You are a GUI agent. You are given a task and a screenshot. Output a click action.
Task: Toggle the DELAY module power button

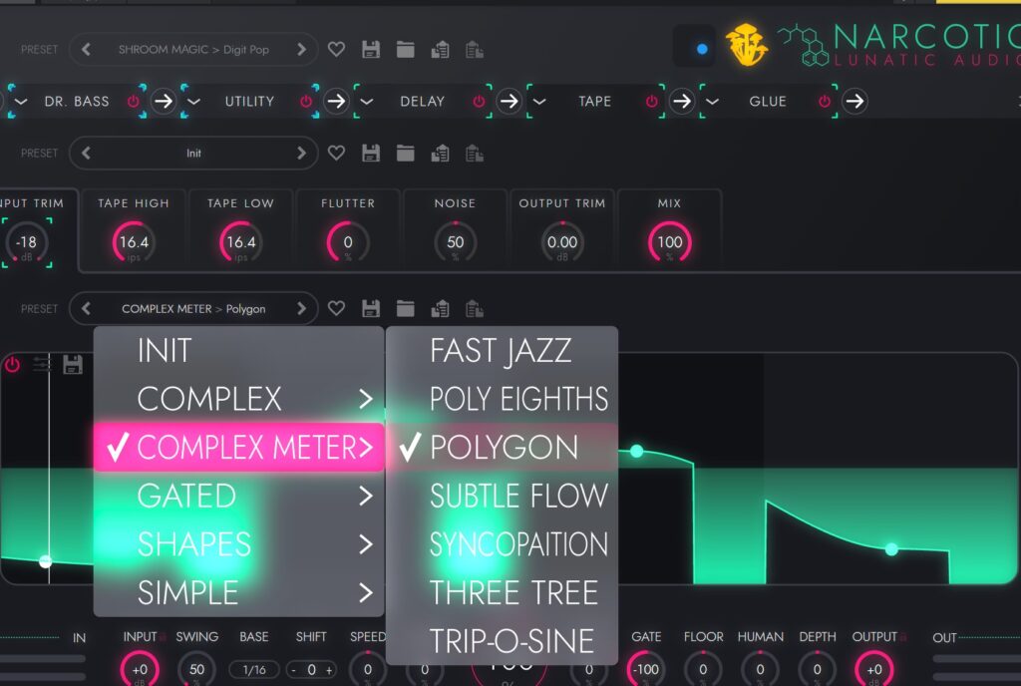(479, 101)
